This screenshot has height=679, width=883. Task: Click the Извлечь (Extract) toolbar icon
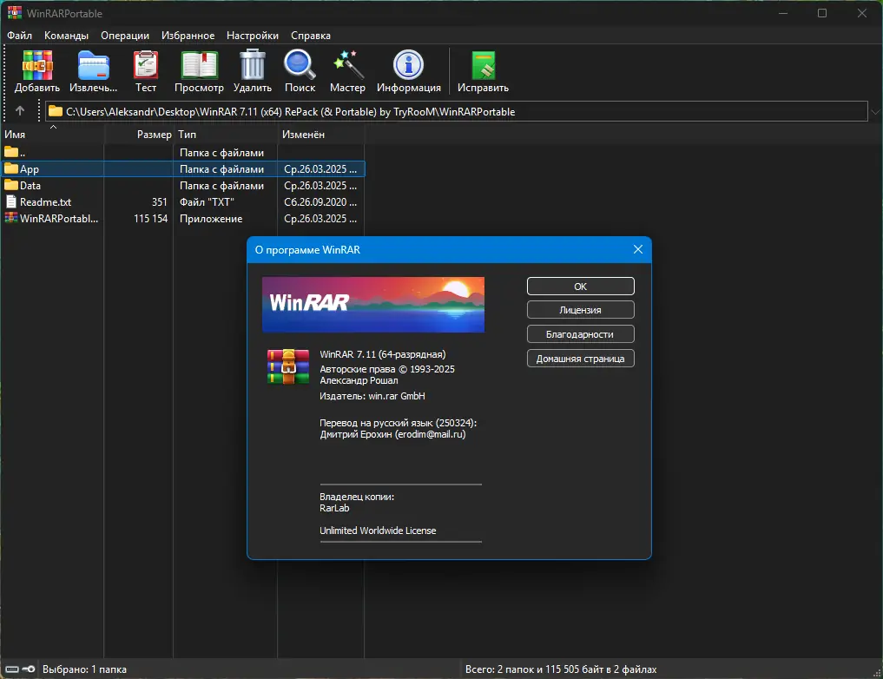click(94, 65)
